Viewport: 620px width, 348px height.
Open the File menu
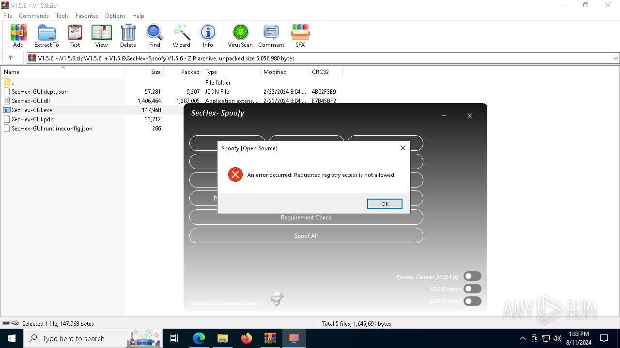(8, 15)
